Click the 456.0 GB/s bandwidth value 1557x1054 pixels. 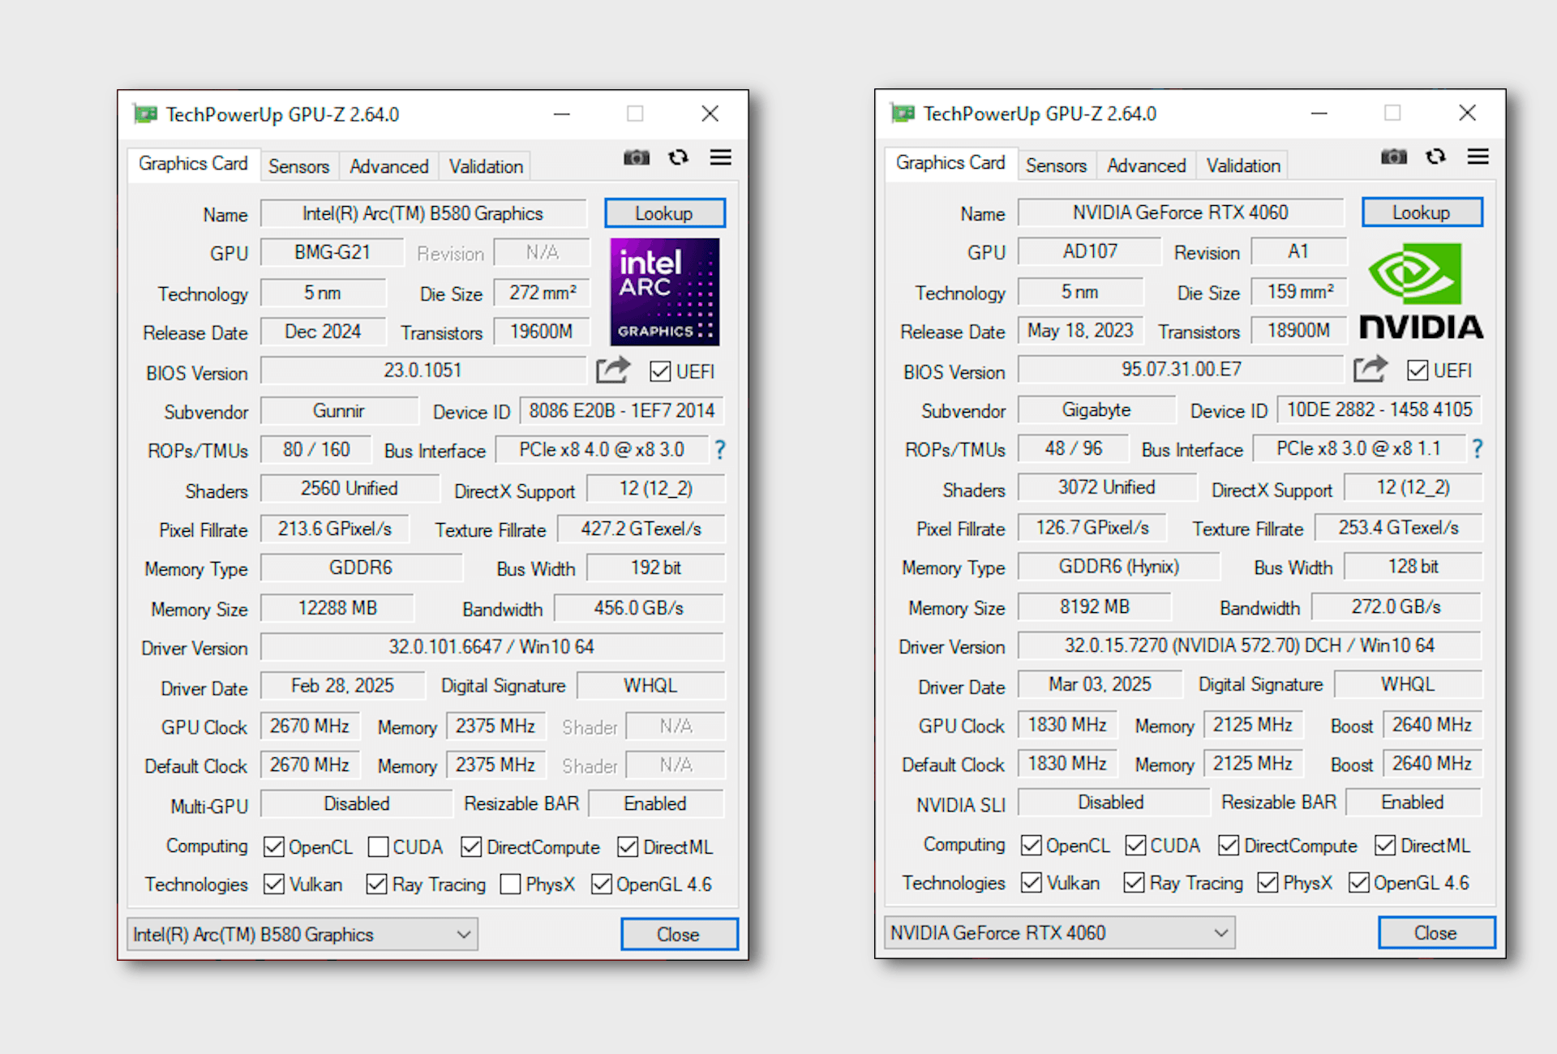[x=639, y=608]
